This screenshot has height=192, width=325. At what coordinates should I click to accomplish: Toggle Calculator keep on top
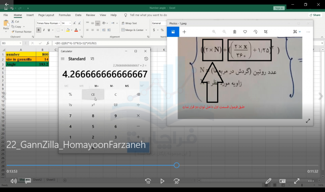(92, 59)
